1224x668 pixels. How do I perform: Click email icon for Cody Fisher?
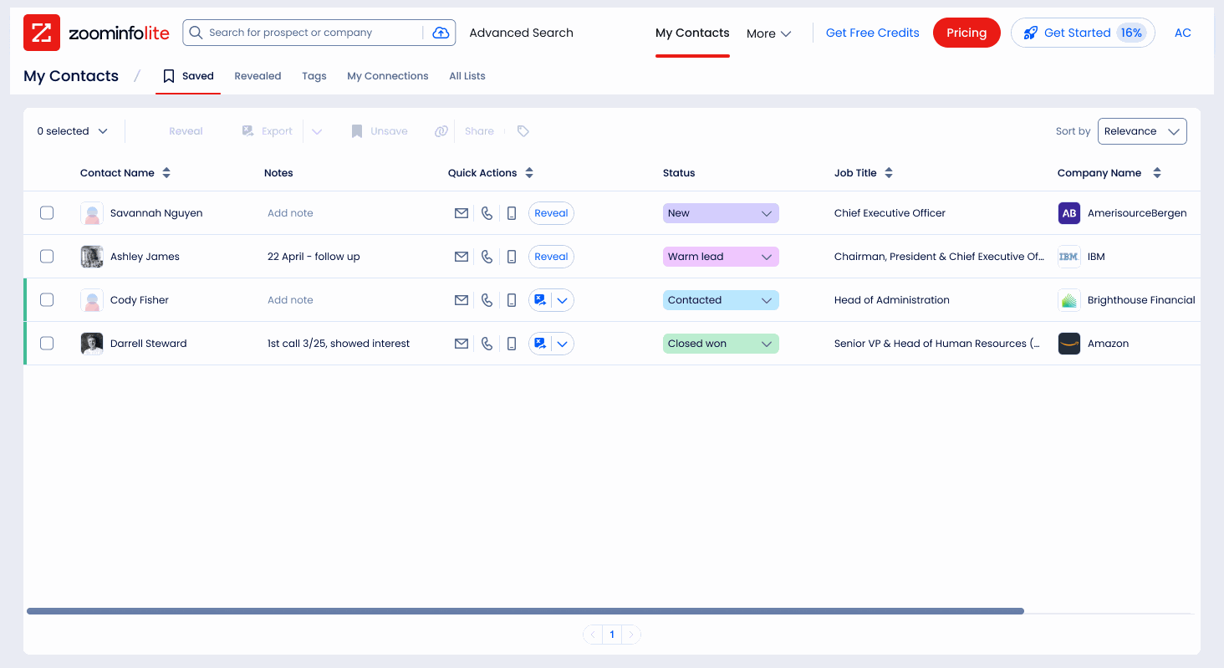[461, 300]
